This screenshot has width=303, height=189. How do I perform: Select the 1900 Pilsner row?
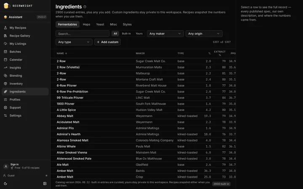143,104
